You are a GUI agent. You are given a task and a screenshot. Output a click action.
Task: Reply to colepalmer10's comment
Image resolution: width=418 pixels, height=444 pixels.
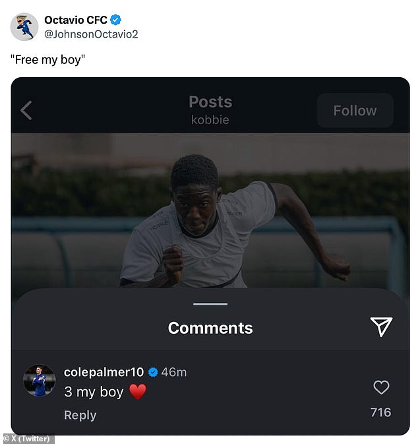pyautogui.click(x=80, y=415)
